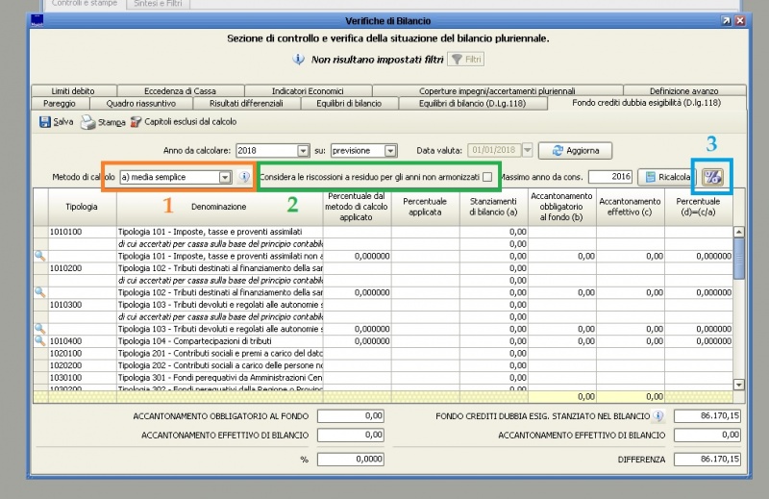Click magnifier icon on Tipologia 102 row
This screenshot has height=499, width=769.
[x=39, y=291]
